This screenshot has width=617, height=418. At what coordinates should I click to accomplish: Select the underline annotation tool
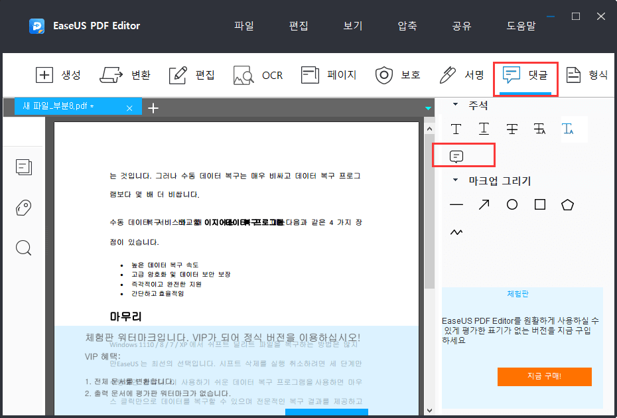[484, 129]
